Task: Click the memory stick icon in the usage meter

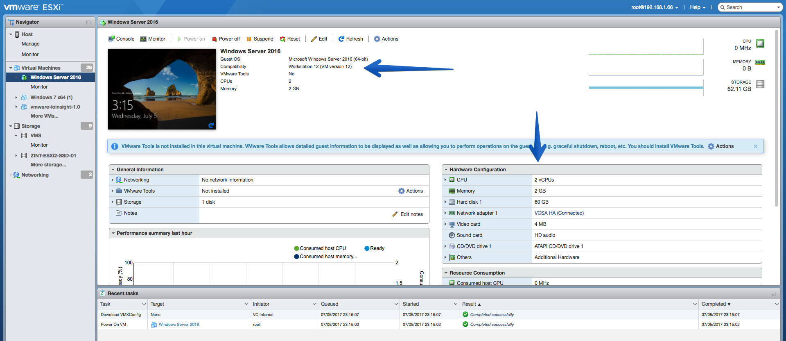Action: point(760,62)
